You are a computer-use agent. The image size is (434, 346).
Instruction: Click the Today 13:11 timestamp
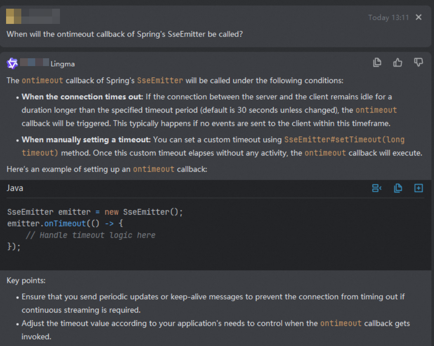click(388, 17)
